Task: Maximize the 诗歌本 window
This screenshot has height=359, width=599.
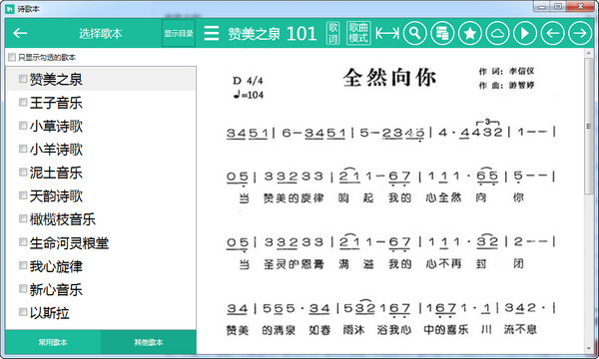Action: click(x=558, y=7)
